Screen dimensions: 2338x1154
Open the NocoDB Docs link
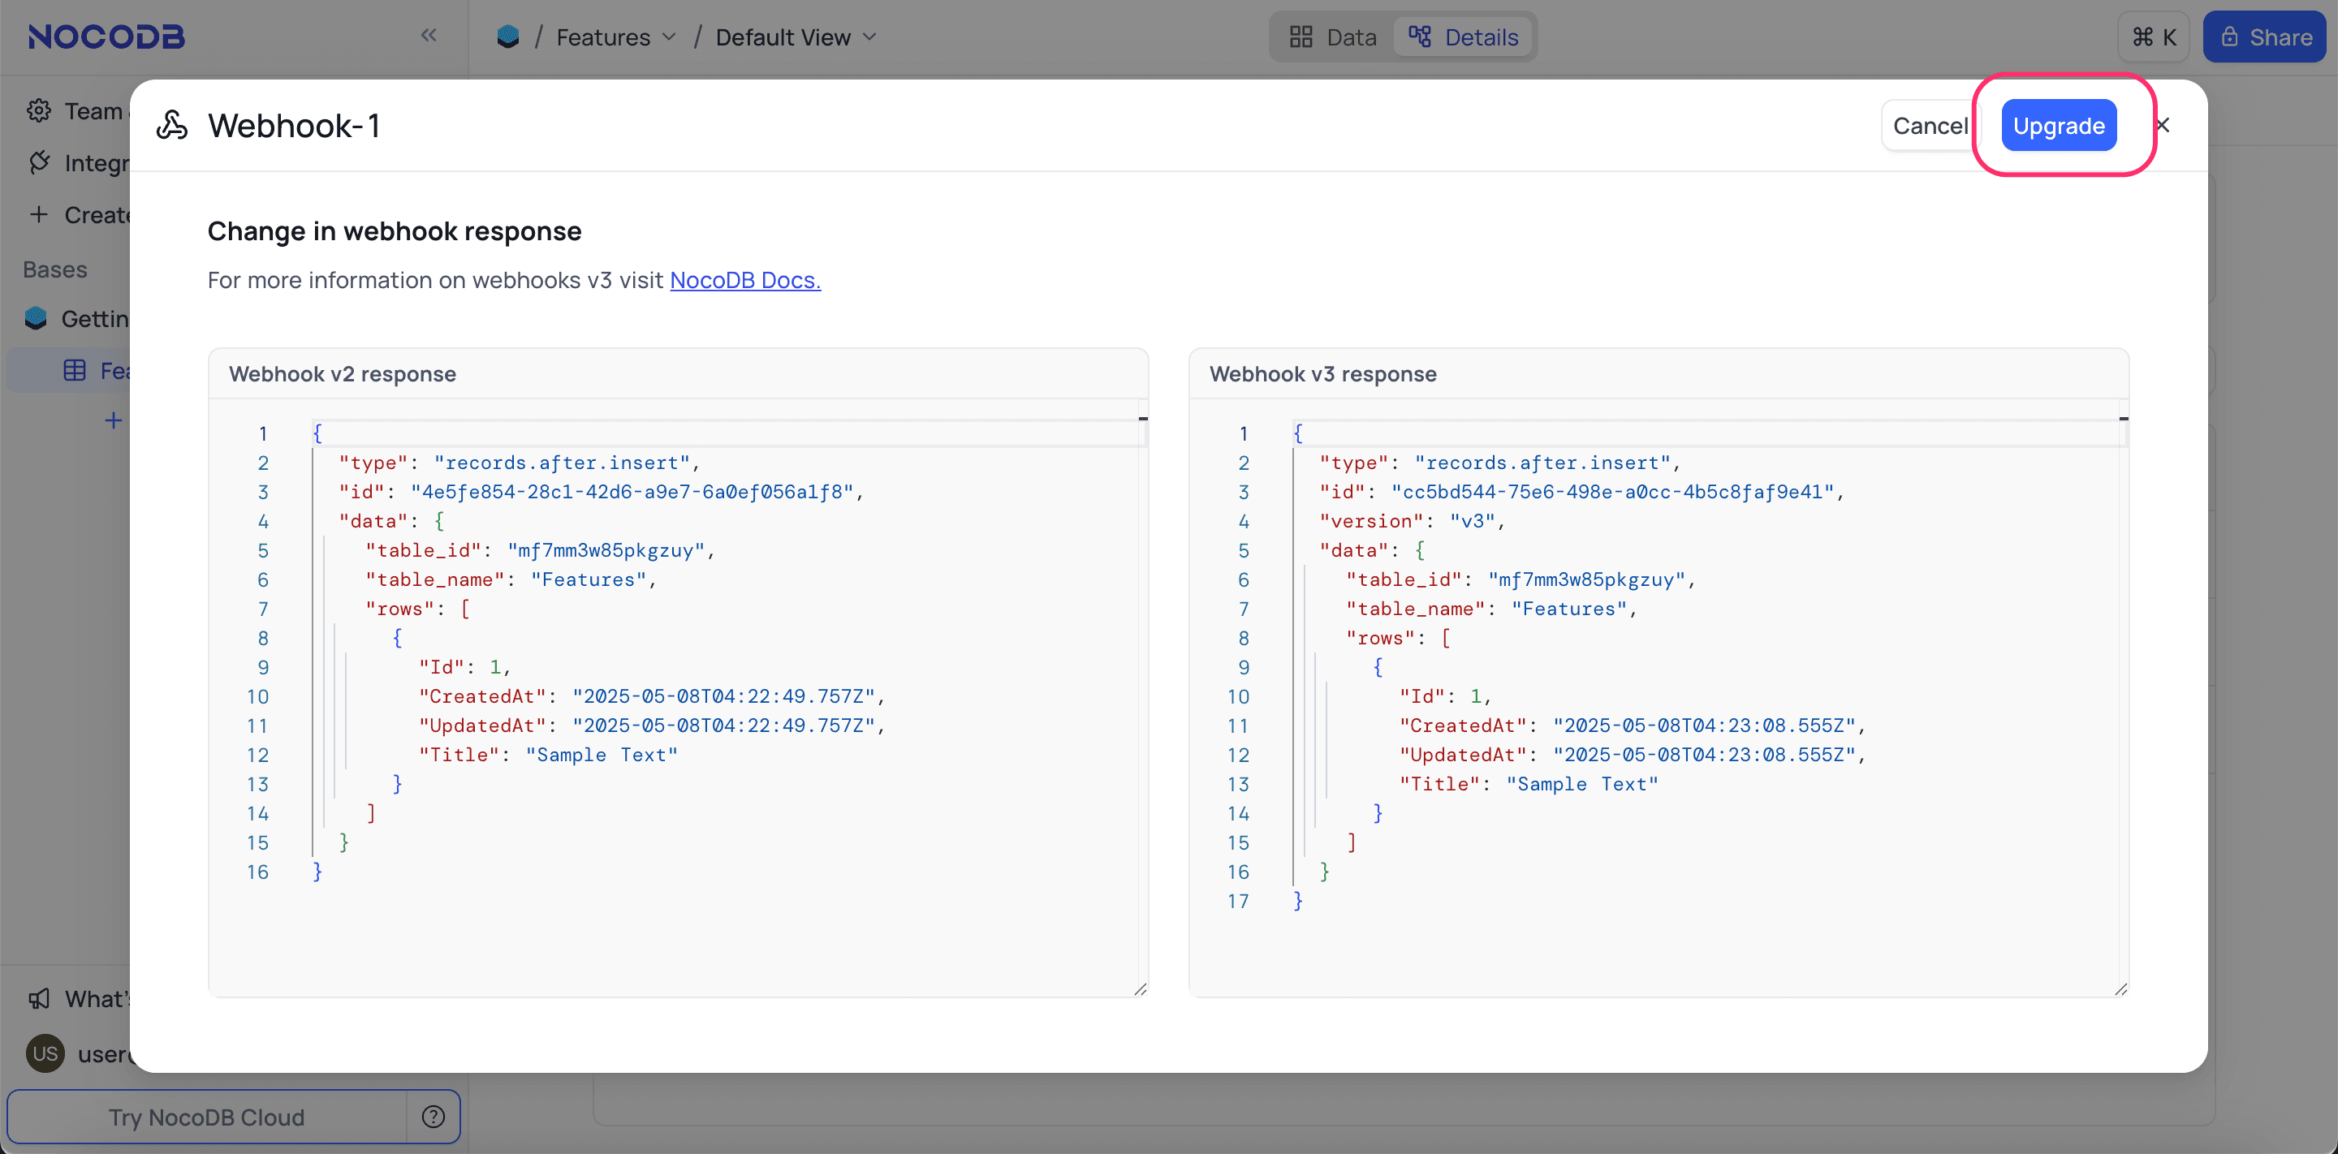[x=744, y=280]
